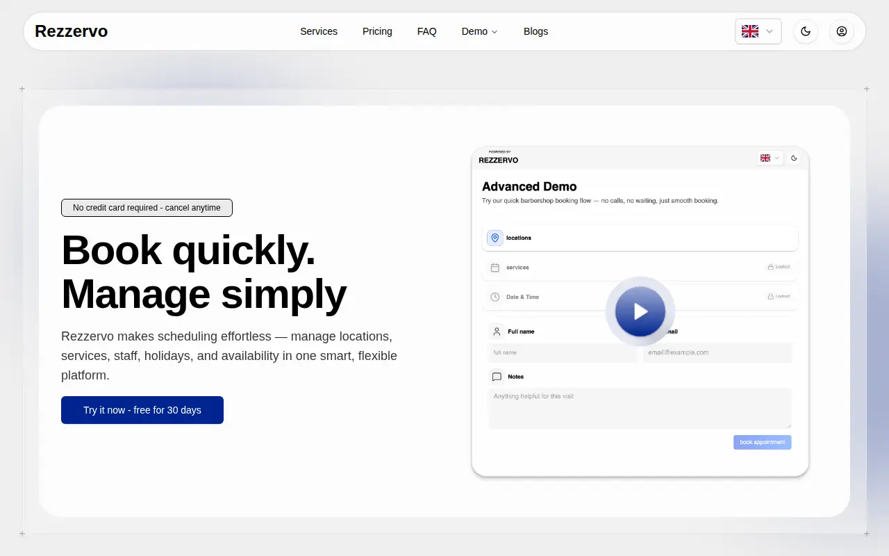
Task: Go to the Pricing page
Action: coord(377,31)
